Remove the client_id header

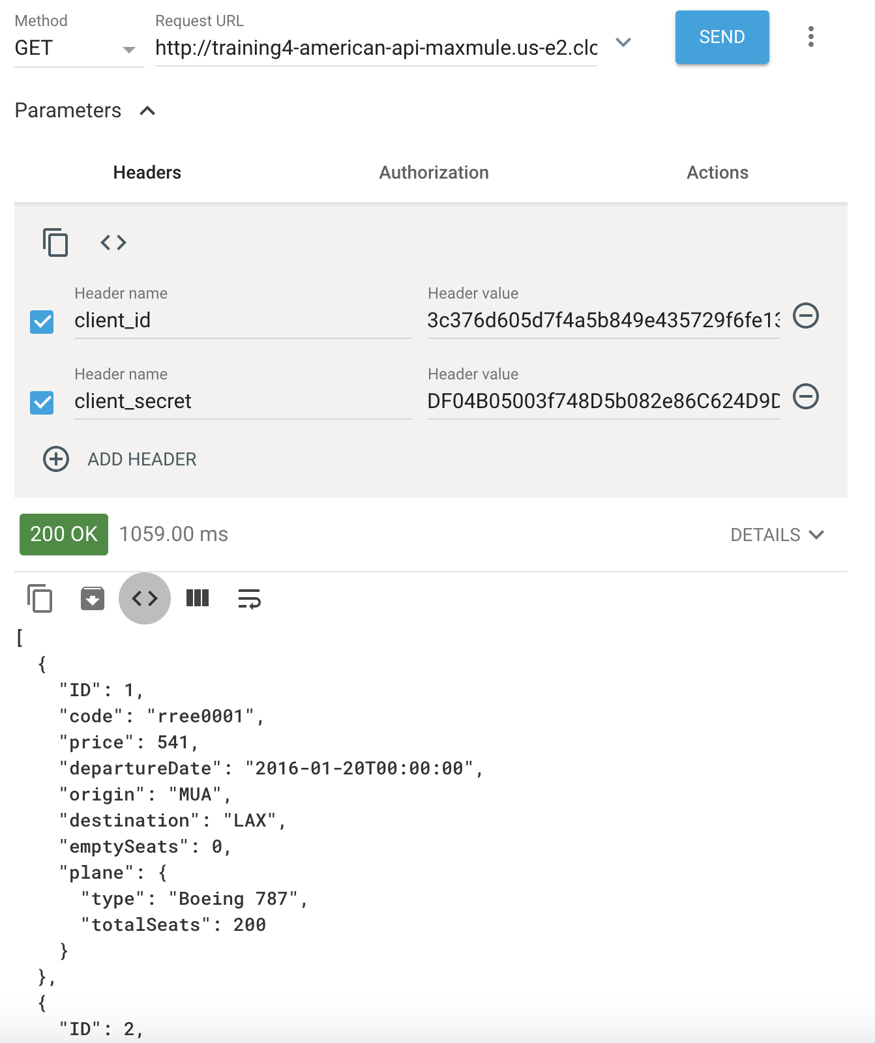pos(806,316)
